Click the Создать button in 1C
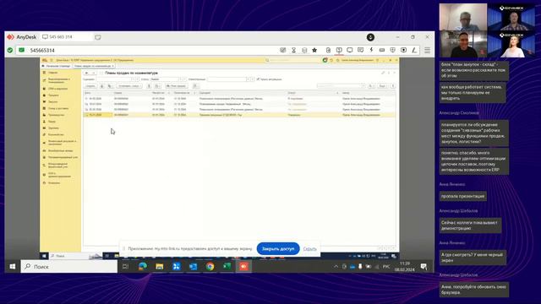The image size is (541, 304). 90,86
